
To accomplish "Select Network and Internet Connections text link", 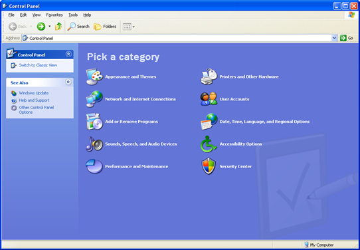I will click(140, 99).
